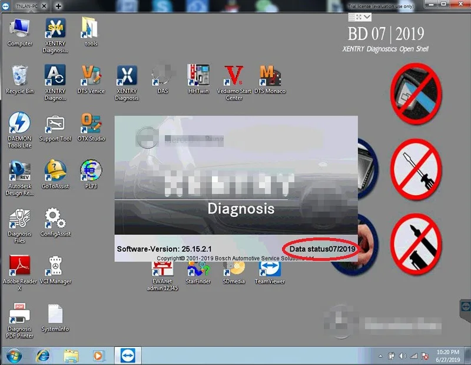
Task: Switch to the TNLAN-PC session tab
Action: coord(26,6)
